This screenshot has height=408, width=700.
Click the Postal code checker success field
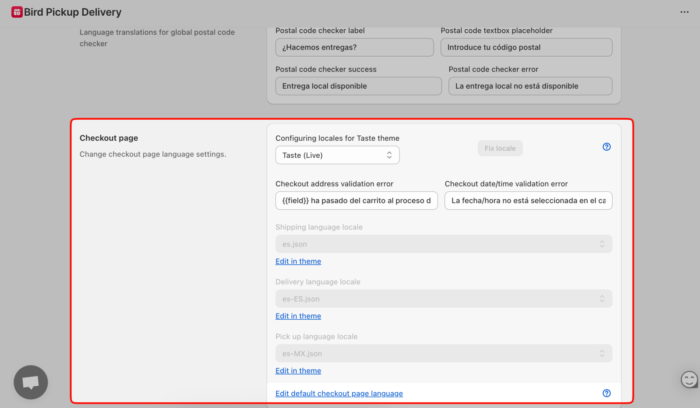tap(358, 86)
